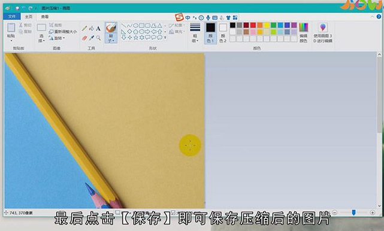Screen dimensions: 384x231
Task: Pick the green color swatch
Action: (274, 25)
